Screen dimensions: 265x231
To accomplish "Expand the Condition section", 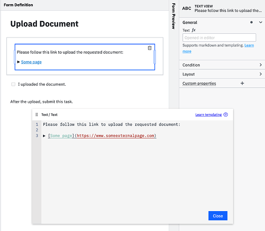I will pos(222,65).
